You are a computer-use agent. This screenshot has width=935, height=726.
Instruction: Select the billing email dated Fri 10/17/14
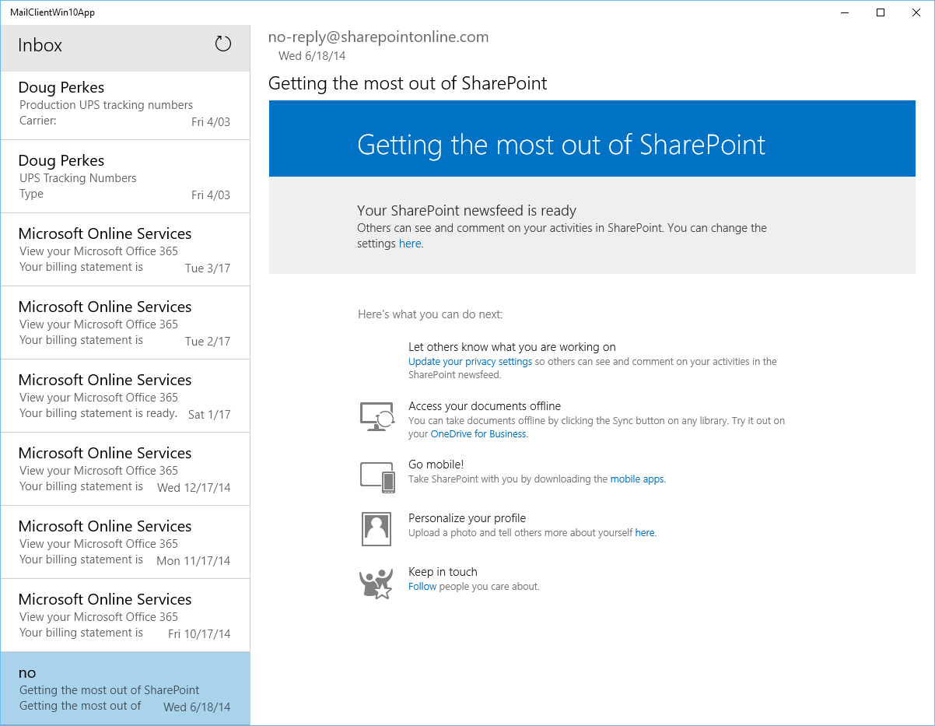(x=124, y=616)
